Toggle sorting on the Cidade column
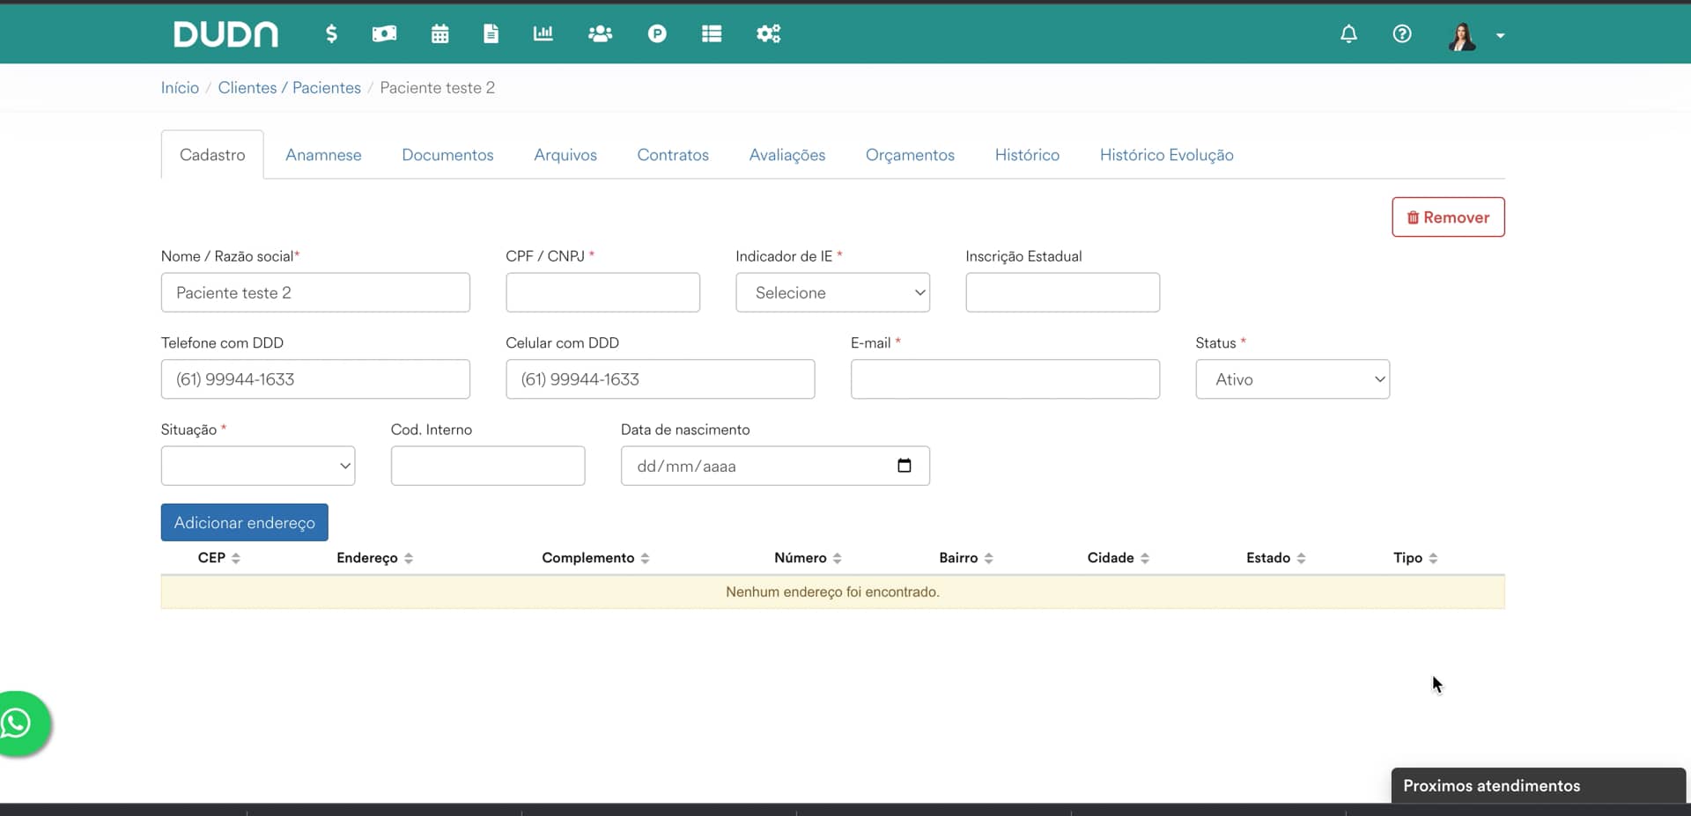Screen dimensions: 1691x816 point(1145,557)
